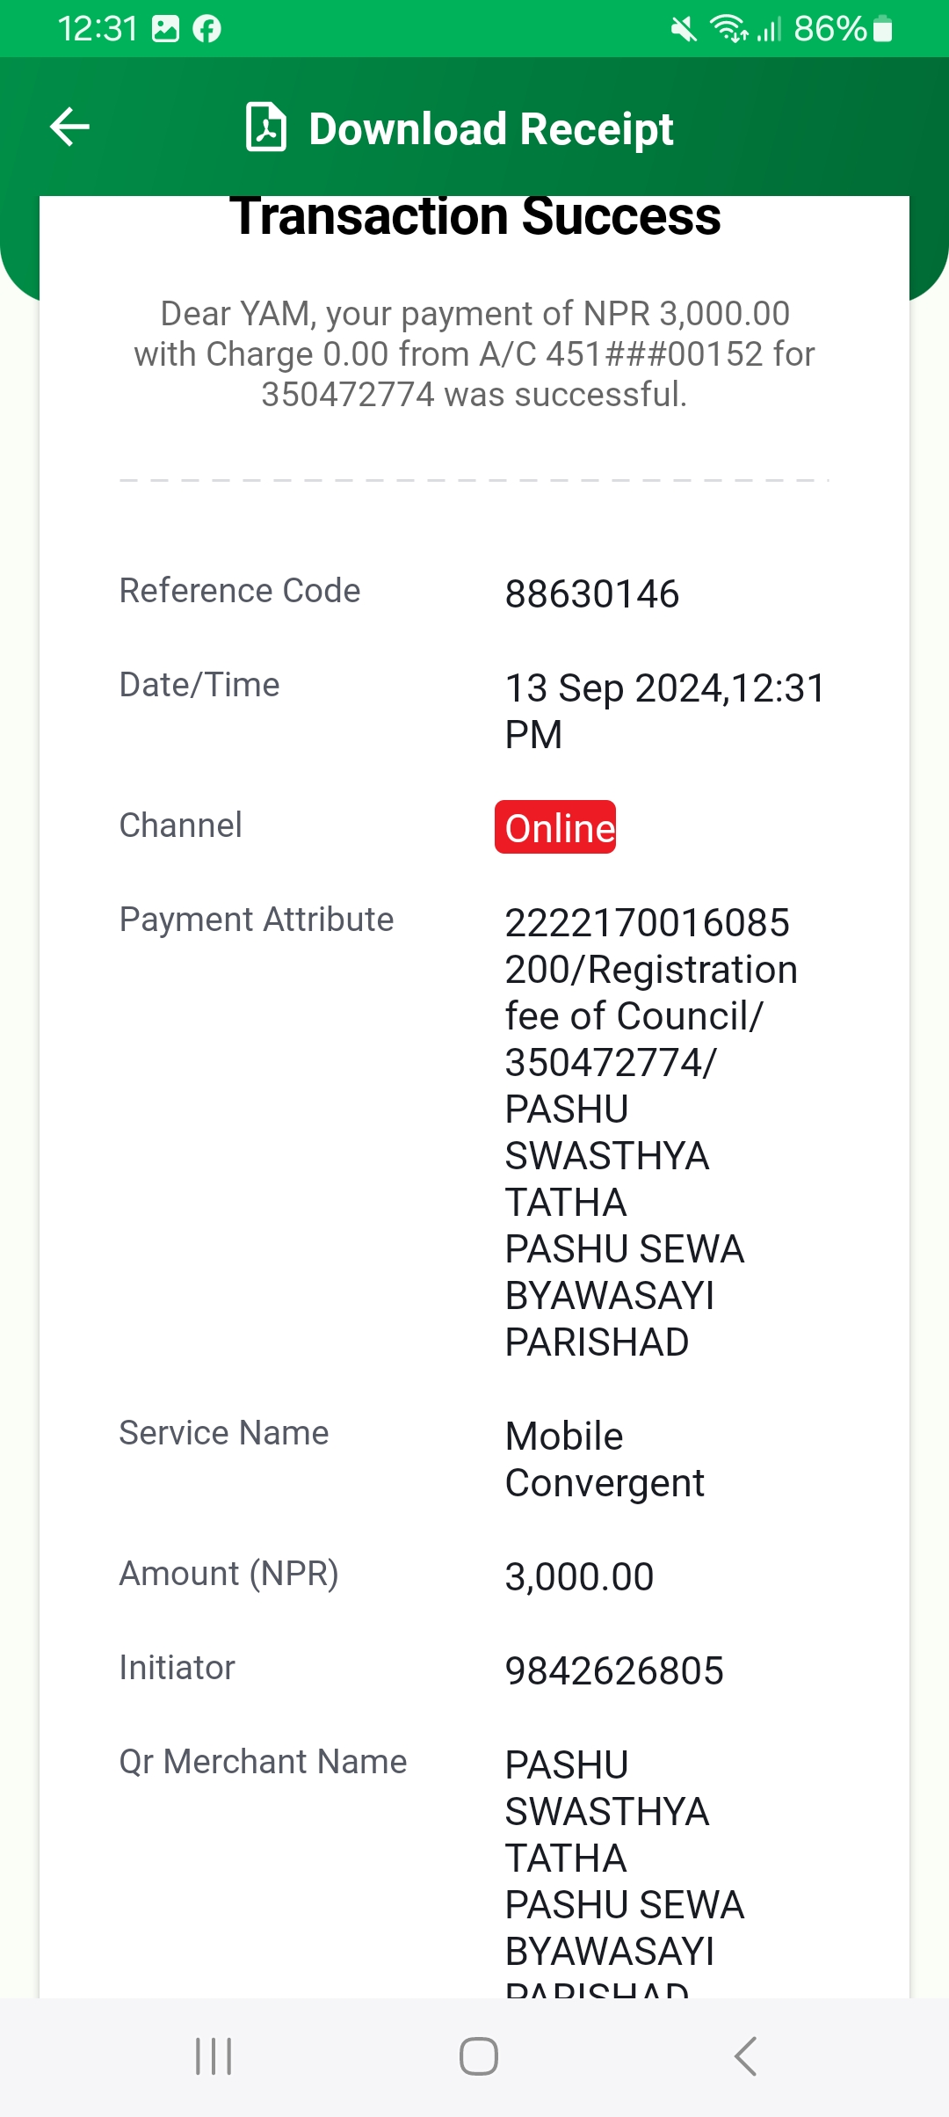
Task: Open the Facebook notification icon in status bar
Action: (x=207, y=29)
